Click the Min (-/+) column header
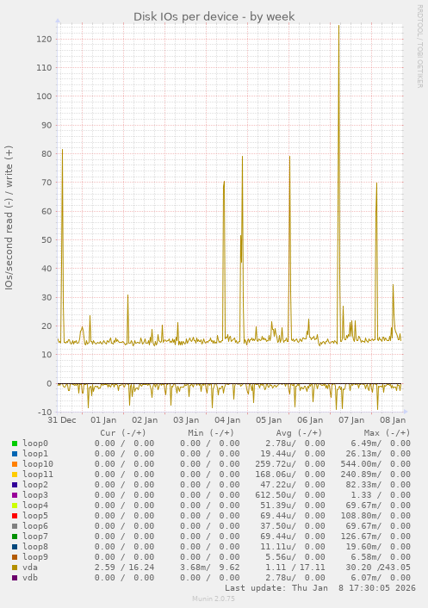The image size is (428, 608). (x=211, y=432)
